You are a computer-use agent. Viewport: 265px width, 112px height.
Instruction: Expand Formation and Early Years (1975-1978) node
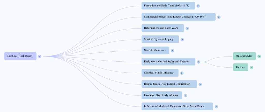(x=198, y=6)
